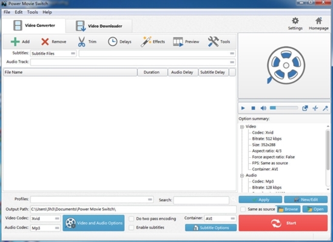The height and width of the screenshot is (242, 333).
Task: Select 'Aspect ratio: 4/3' tree row
Action: [267, 151]
